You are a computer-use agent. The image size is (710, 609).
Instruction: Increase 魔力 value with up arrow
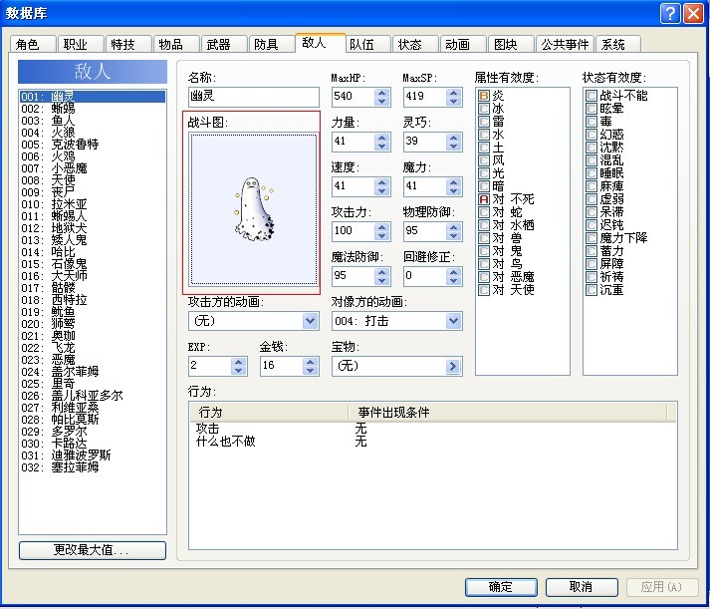tap(453, 182)
